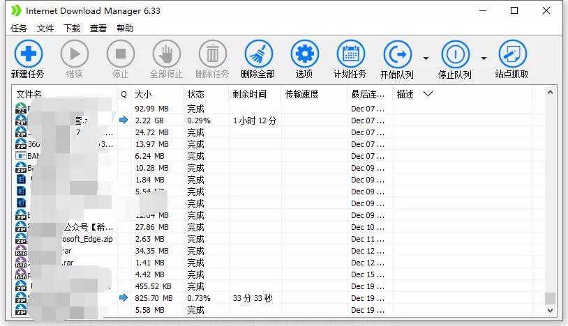The height and width of the screenshot is (326, 568).
Task: Select the 5.58 MB size cell
Action: tap(149, 311)
